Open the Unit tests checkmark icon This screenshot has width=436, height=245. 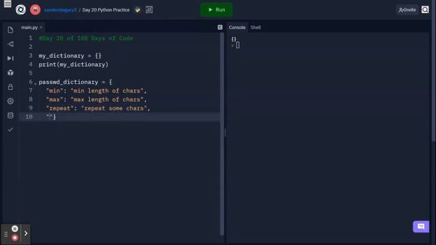[x=11, y=129]
